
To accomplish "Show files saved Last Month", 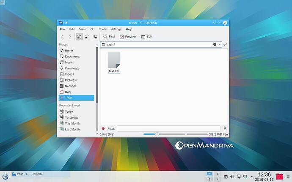I will (x=76, y=129).
